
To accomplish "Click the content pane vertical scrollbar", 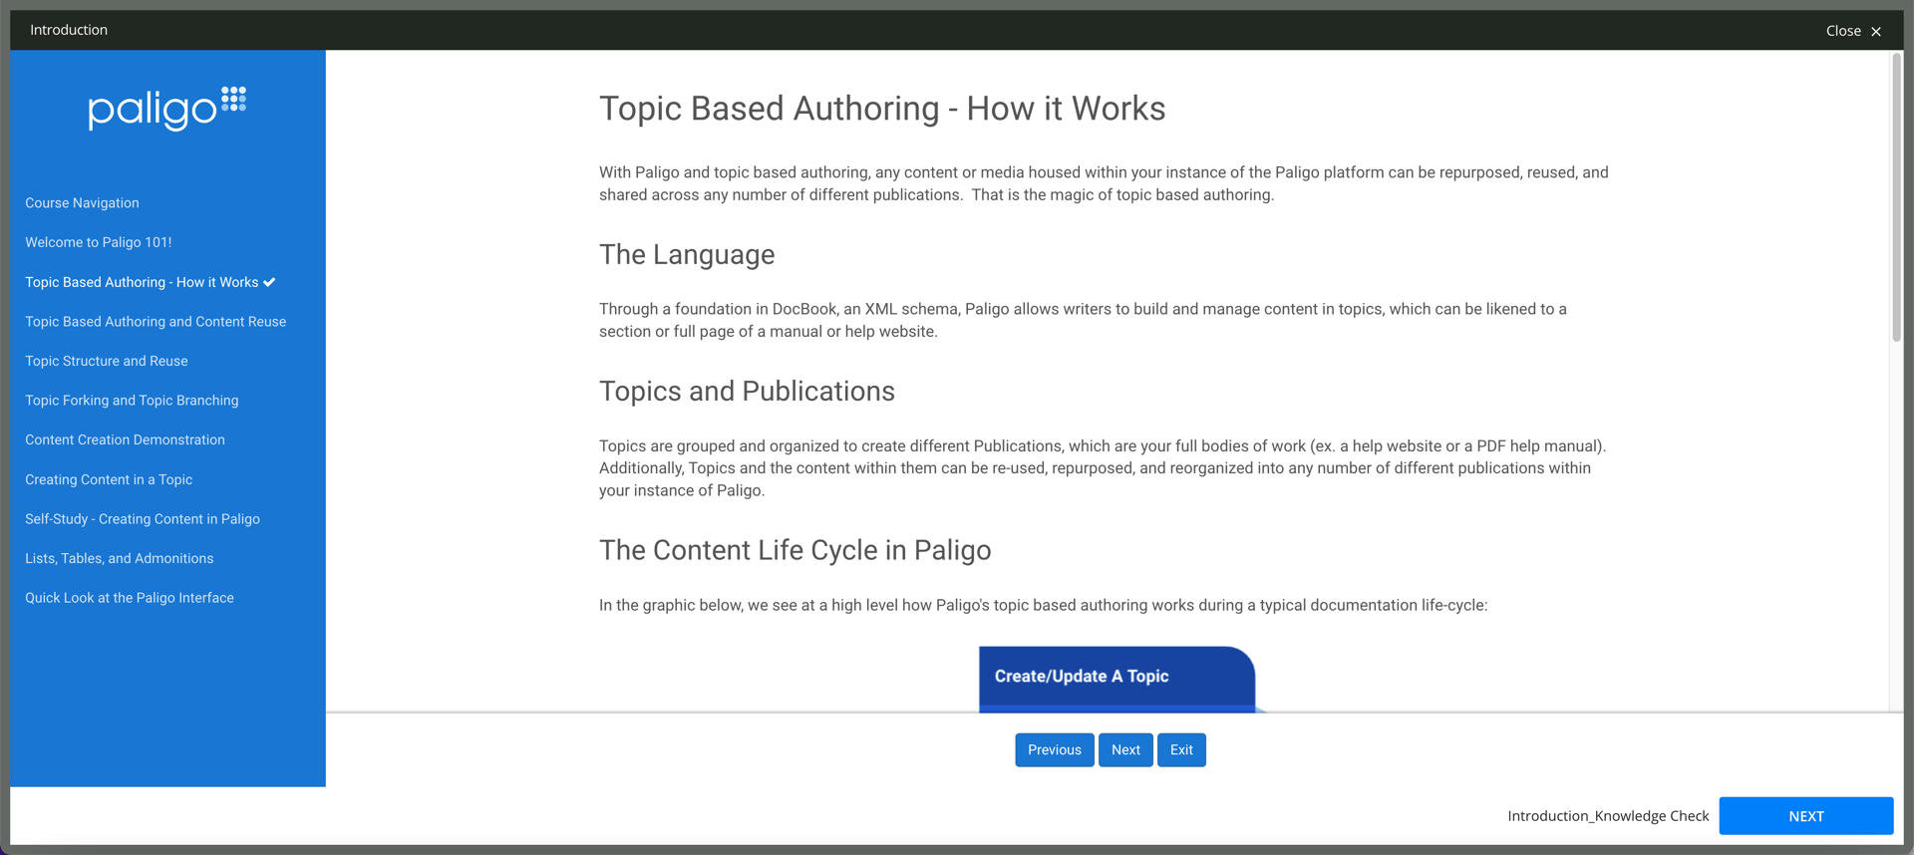I will point(1896,199).
